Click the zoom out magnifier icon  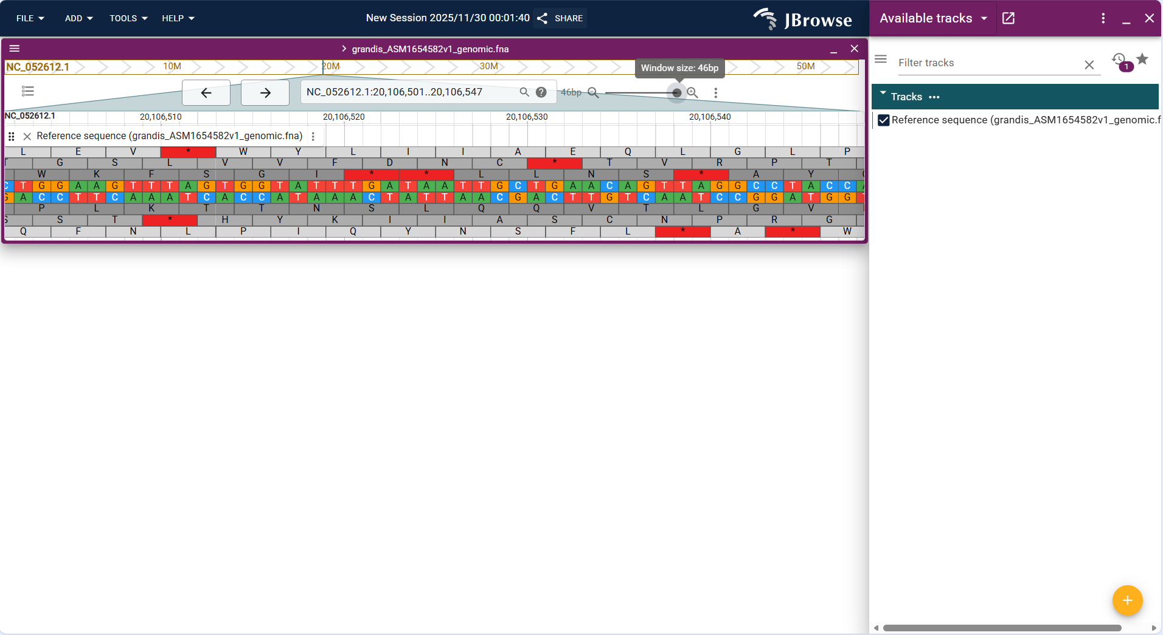tap(592, 92)
